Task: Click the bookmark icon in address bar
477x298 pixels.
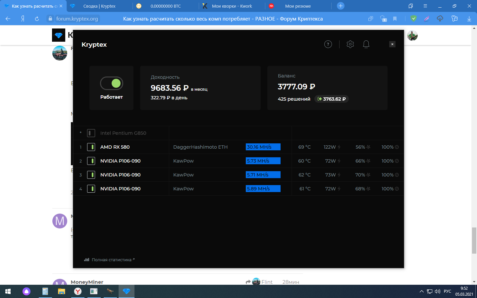Action: click(x=395, y=19)
